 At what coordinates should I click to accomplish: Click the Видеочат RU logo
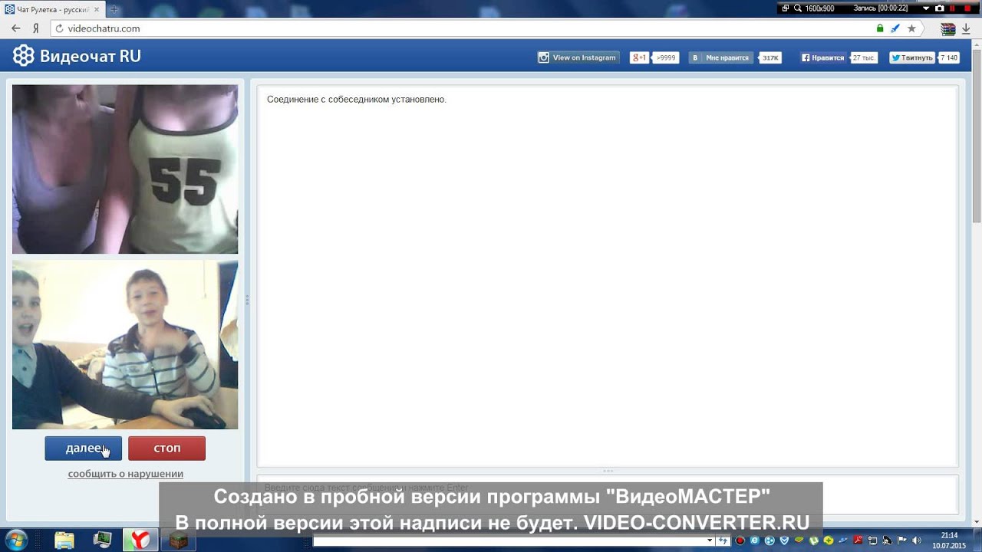[77, 56]
